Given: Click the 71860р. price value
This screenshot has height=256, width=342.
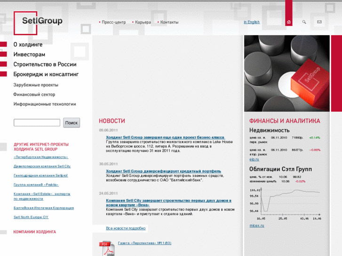Looking at the screenshot, I should click(297, 138).
